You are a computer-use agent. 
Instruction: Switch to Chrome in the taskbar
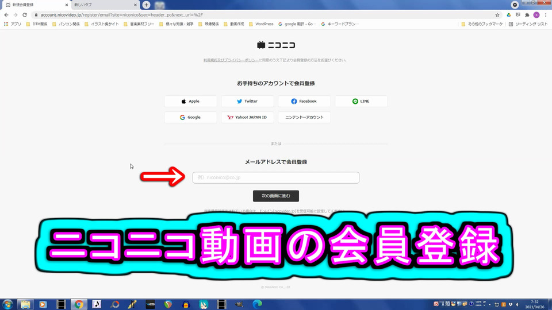(79, 304)
